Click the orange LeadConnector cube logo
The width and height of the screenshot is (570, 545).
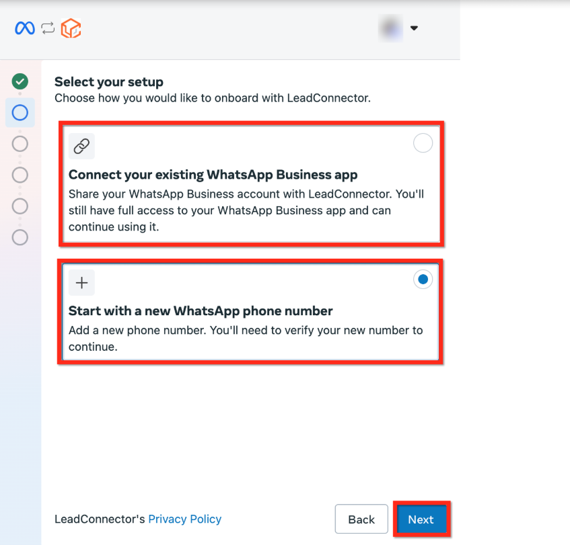[71, 28]
